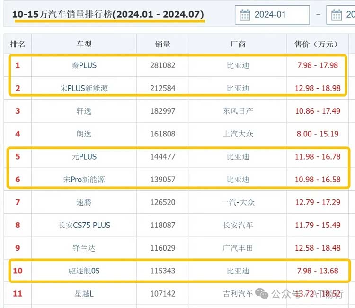Select the 元PLUS model entry
This screenshot has height=308, width=355.
click(x=84, y=156)
